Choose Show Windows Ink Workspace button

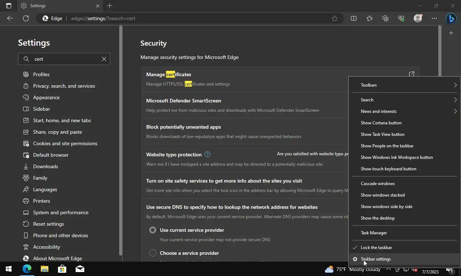404,157
